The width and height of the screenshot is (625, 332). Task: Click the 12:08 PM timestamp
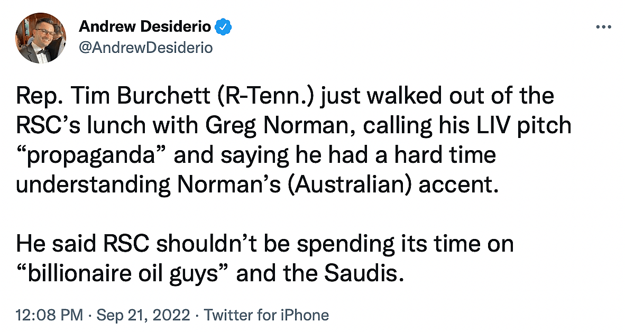[50, 316]
